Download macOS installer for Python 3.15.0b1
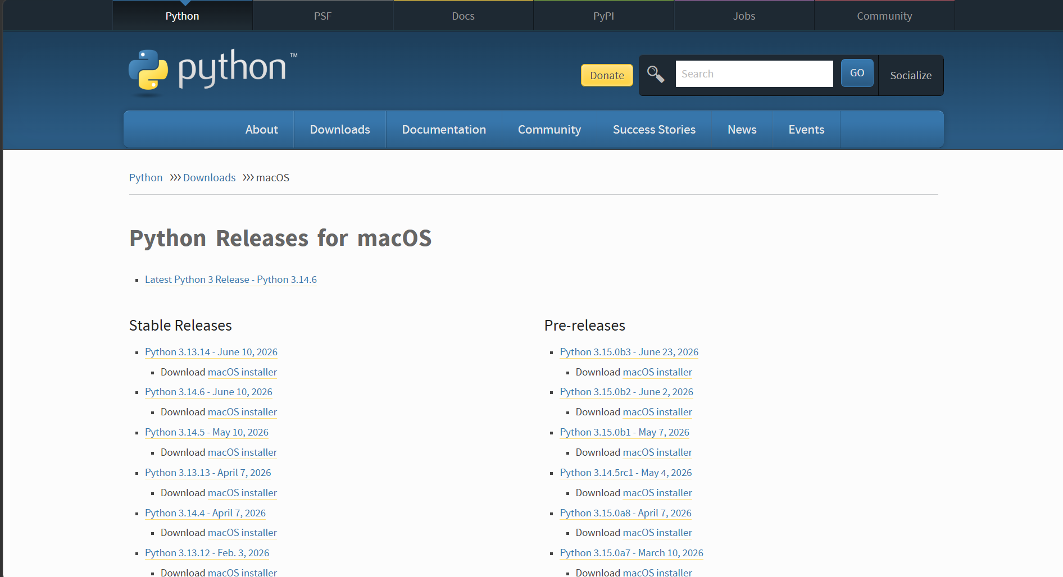The width and height of the screenshot is (1063, 577). 657,452
